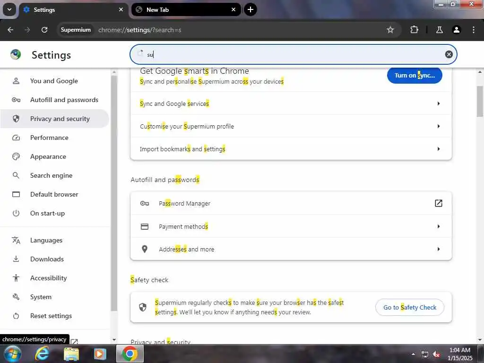
Task: Open Password Manager external link icon
Action: pyautogui.click(x=438, y=203)
